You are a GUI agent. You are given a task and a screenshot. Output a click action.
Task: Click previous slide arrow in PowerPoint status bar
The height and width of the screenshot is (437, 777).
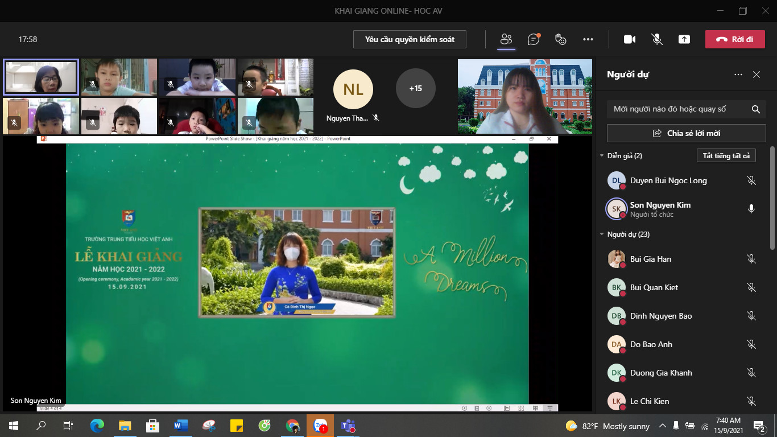tap(465, 408)
